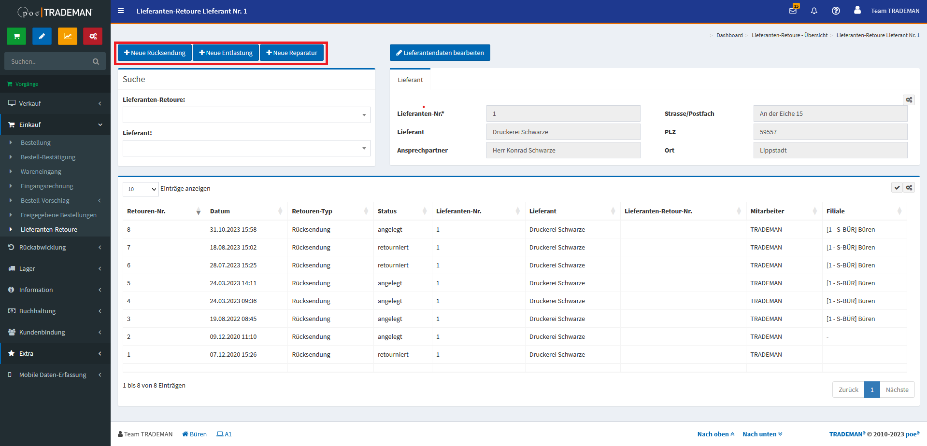Open the notifications bell icon
This screenshot has width=927, height=446.
pos(814,11)
